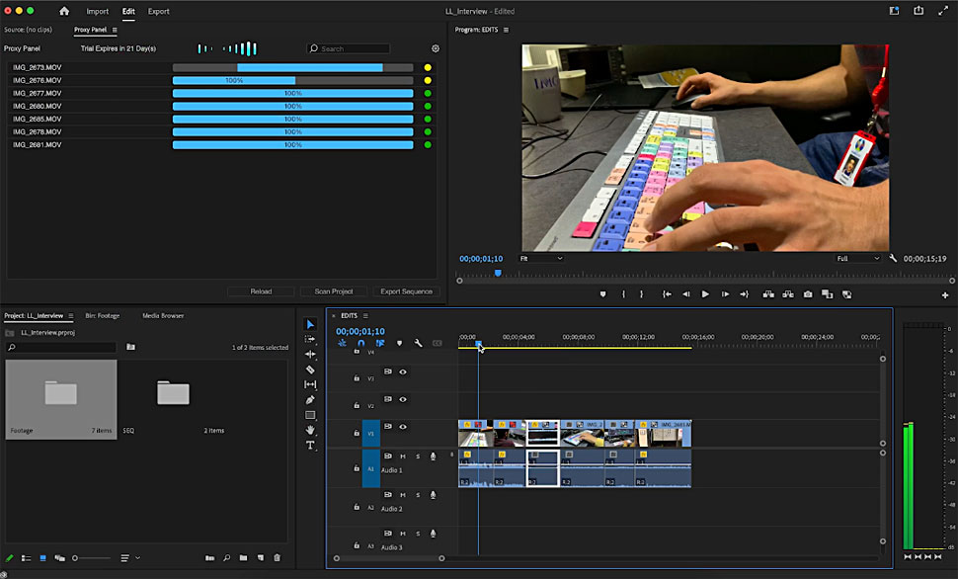958x579 pixels.
Task: Select the Razor tool in the tools panel
Action: click(310, 370)
